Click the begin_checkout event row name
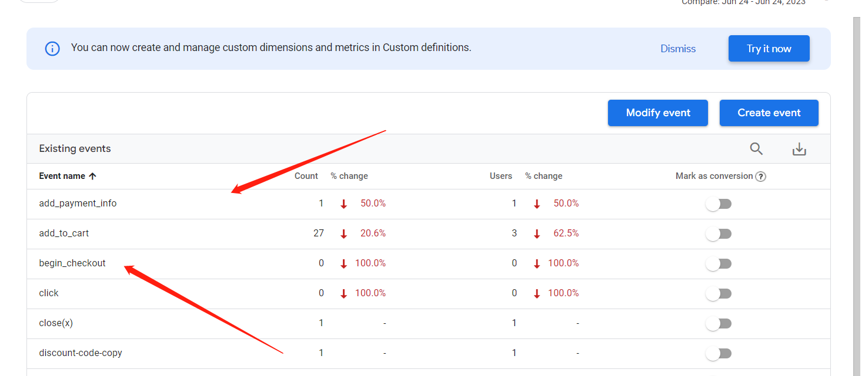This screenshot has height=376, width=865. (x=72, y=263)
